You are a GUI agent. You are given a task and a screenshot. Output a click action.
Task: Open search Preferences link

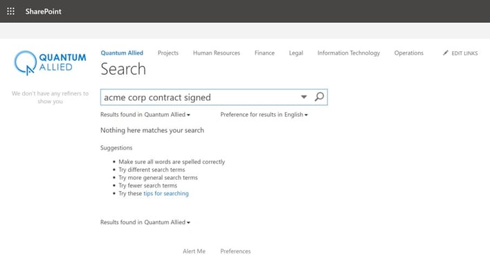[x=235, y=251]
